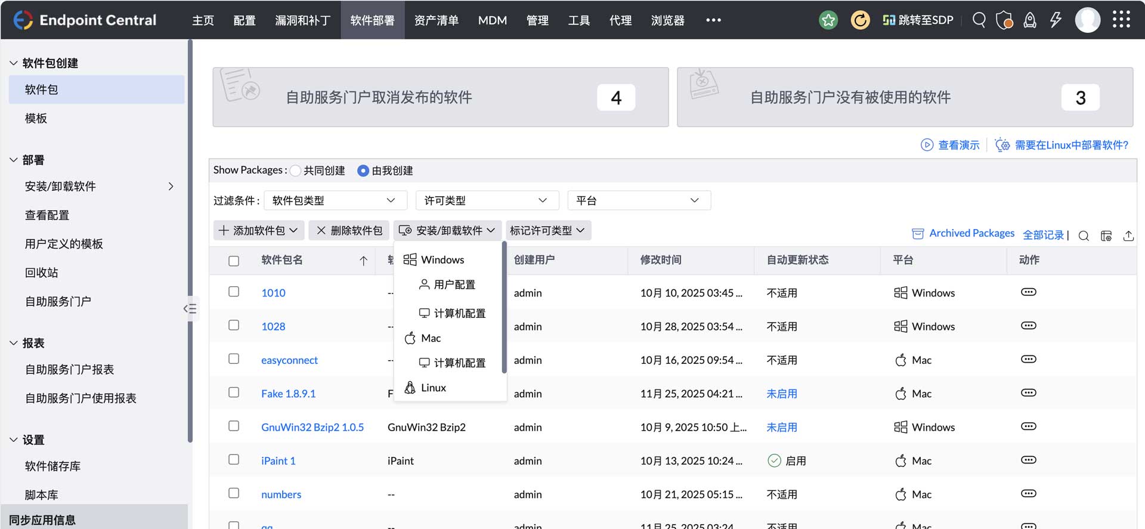The image size is (1145, 529).
Task: Click the left sidebar scrollbar
Action: point(190,242)
